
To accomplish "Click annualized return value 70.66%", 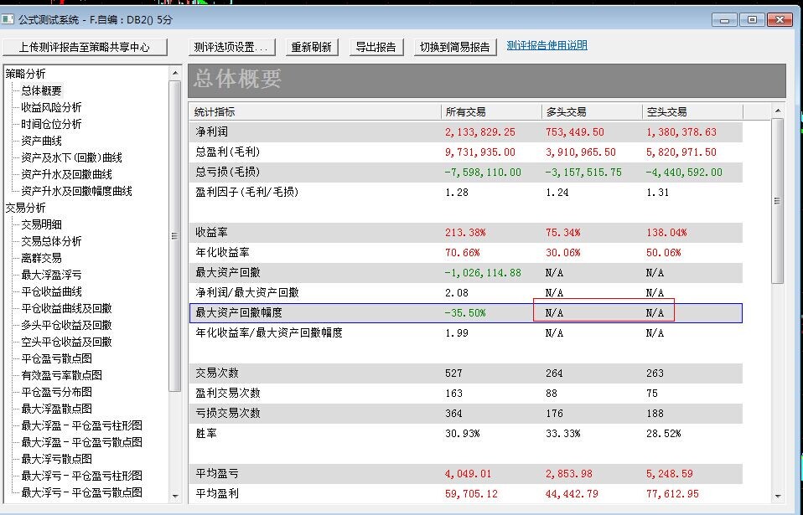I will [462, 253].
